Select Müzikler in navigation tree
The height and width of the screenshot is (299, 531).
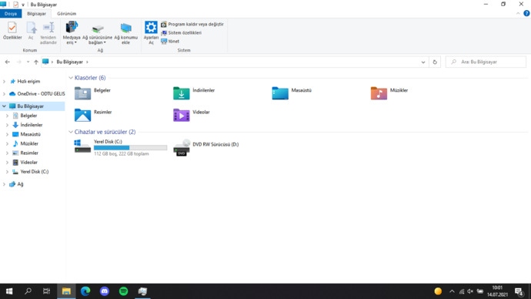pos(29,144)
